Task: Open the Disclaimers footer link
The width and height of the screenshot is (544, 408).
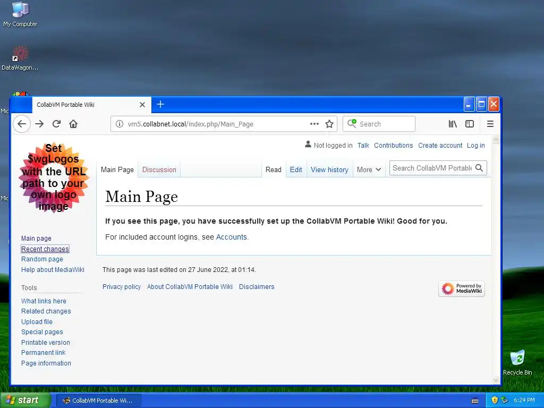Action: point(257,286)
